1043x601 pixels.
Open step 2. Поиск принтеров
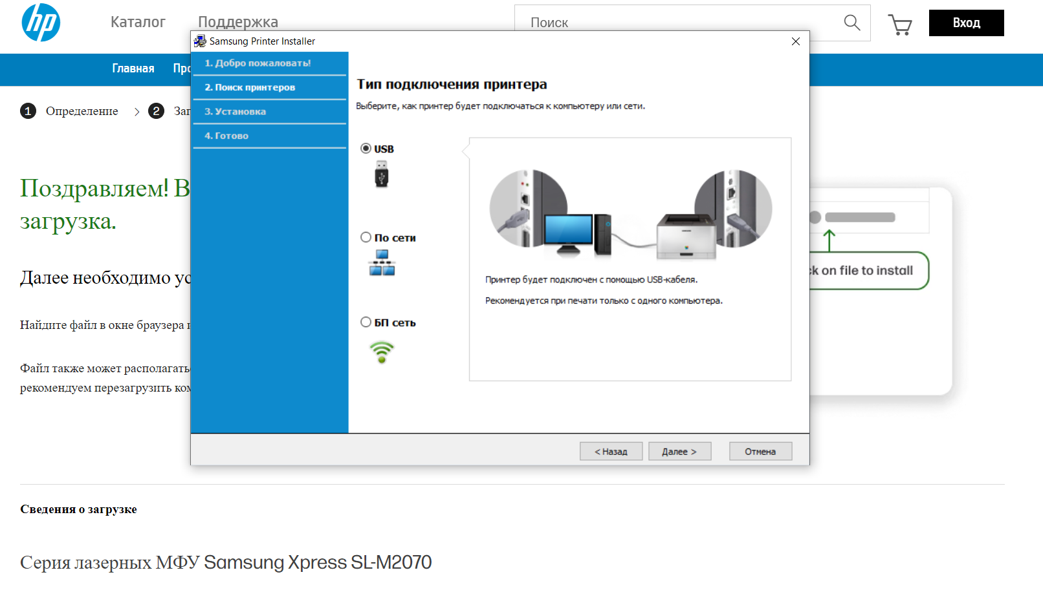click(270, 87)
